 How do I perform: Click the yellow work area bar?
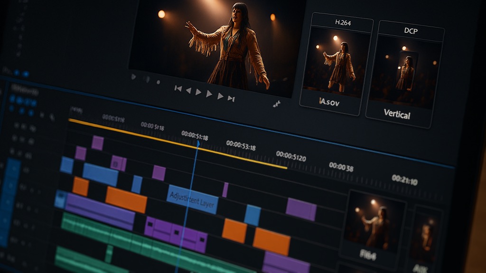pos(178,144)
